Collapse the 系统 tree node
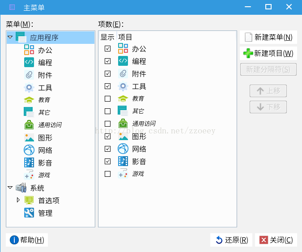 pyautogui.click(x=10, y=187)
